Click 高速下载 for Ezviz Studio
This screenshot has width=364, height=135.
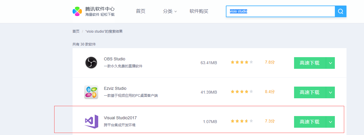(x=310, y=92)
